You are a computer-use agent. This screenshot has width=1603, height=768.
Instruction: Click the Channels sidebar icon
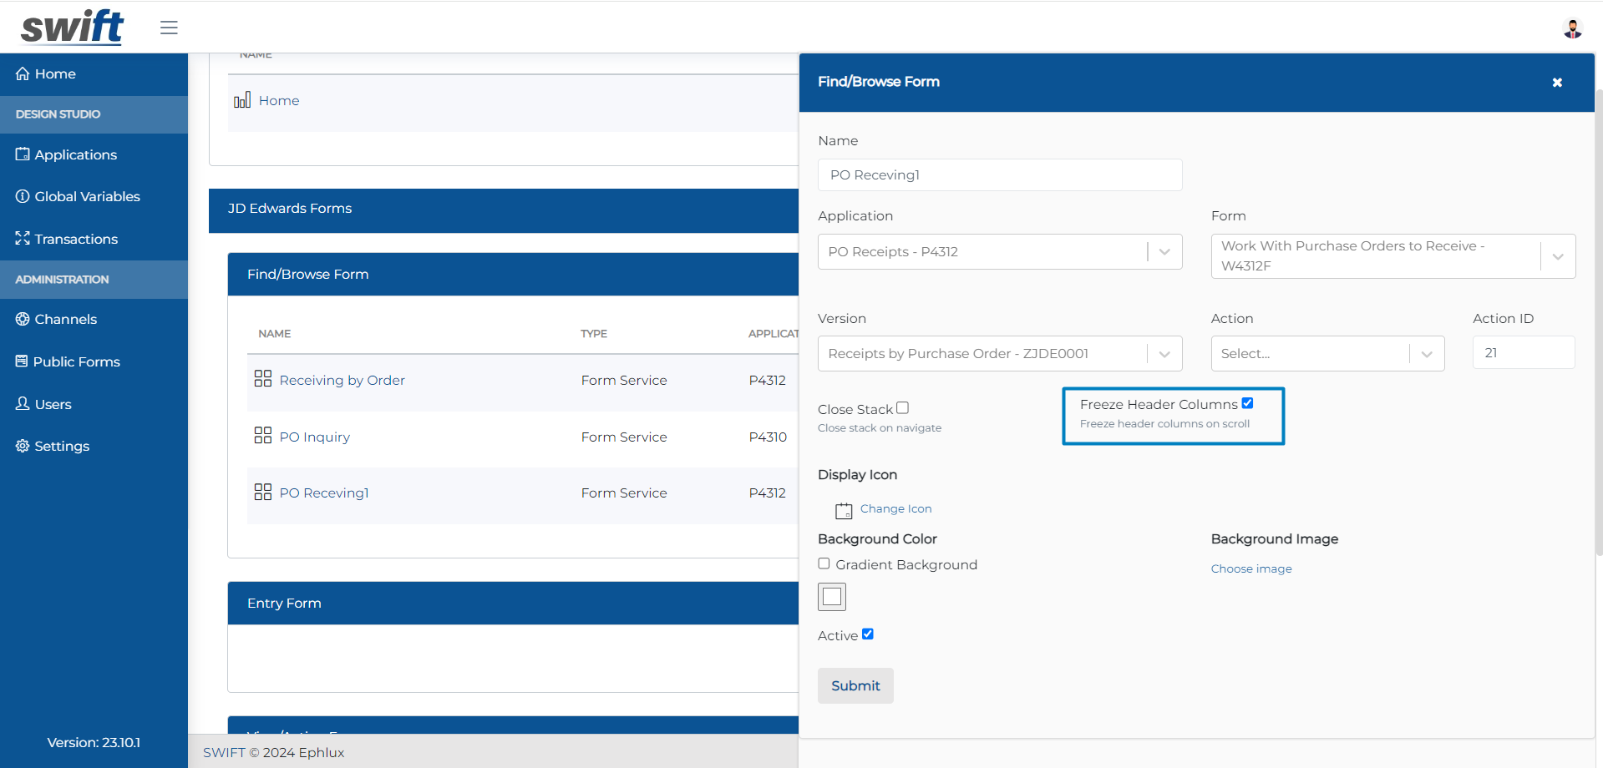pos(23,319)
